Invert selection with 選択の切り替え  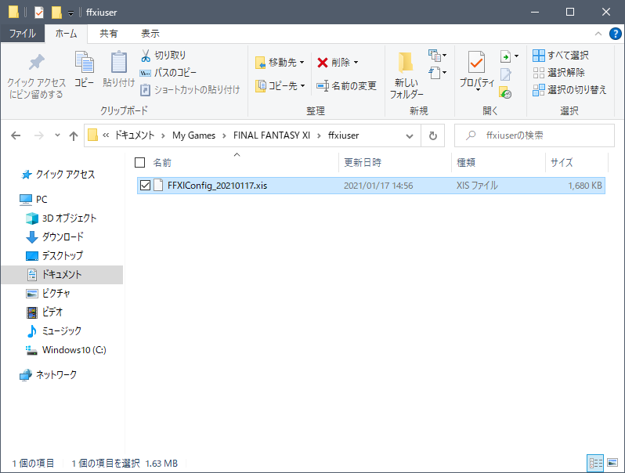pyautogui.click(x=569, y=89)
